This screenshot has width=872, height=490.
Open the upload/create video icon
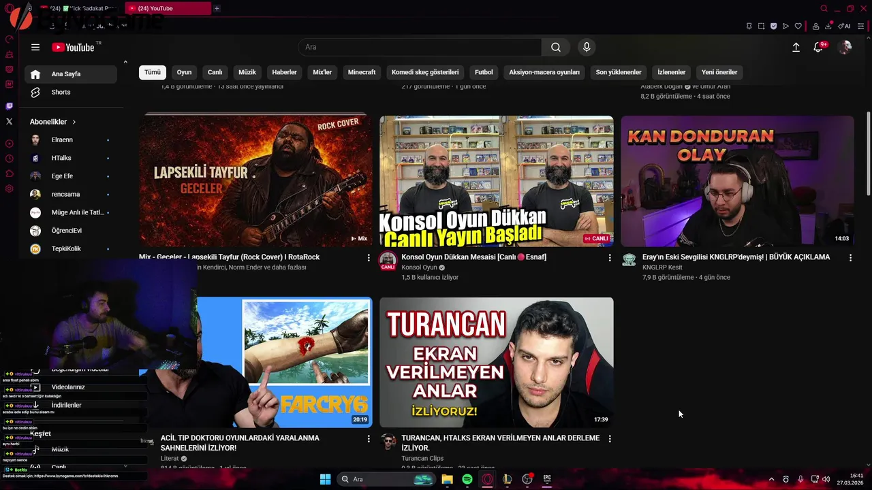796,47
